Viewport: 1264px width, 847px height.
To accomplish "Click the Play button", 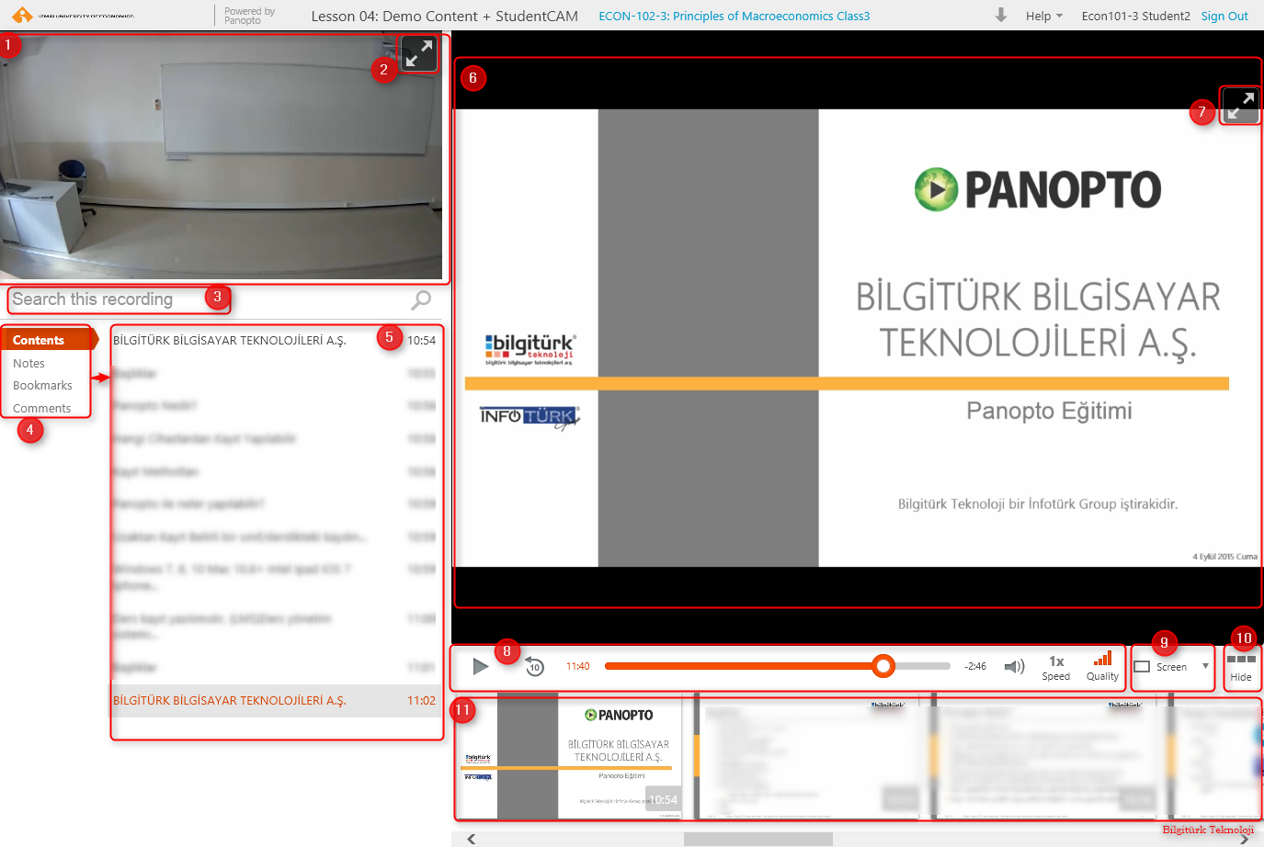I will [x=480, y=666].
